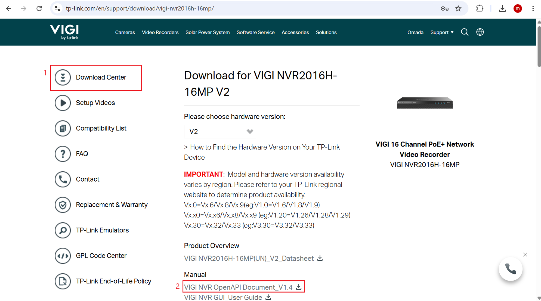The width and height of the screenshot is (541, 301).
Task: Bookmark this page with the star icon
Action: tap(458, 8)
